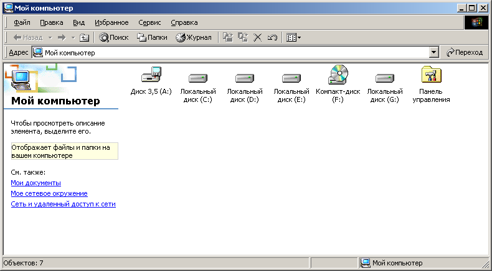
Task: Click the Назад back arrow button
Action: [x=28, y=37]
